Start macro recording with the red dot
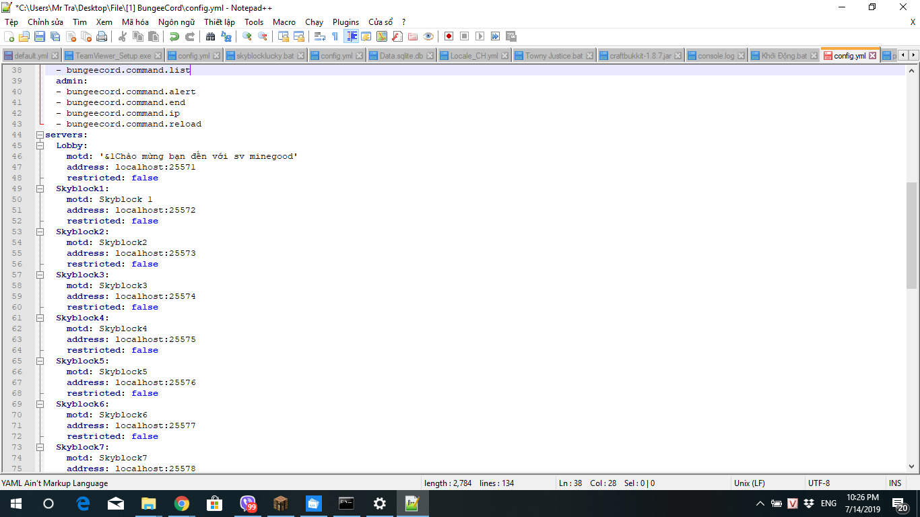Image resolution: width=920 pixels, height=517 pixels. click(x=449, y=36)
